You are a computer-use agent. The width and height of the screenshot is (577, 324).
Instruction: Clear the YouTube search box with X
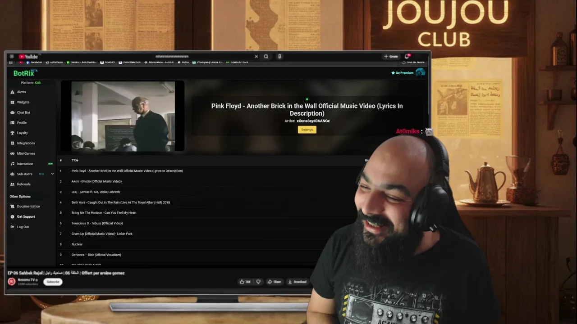click(x=256, y=57)
